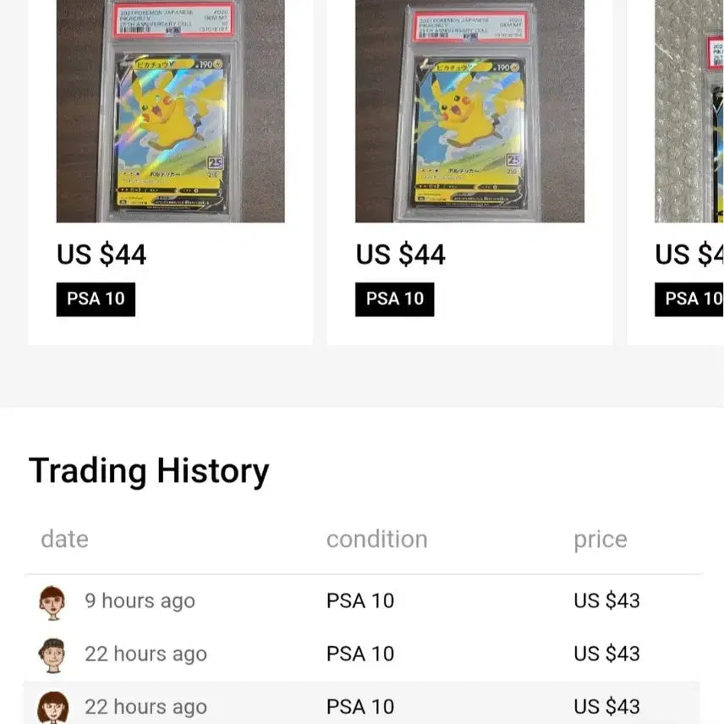Select the US $44 price of the first listing

tap(101, 255)
